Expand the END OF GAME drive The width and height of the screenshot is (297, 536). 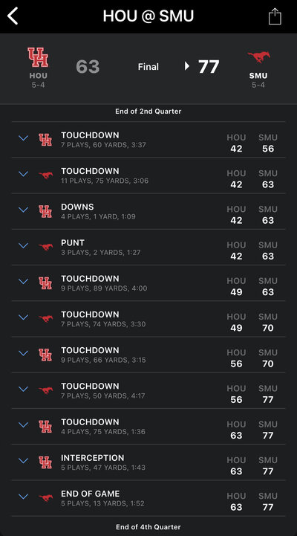[x=23, y=497]
